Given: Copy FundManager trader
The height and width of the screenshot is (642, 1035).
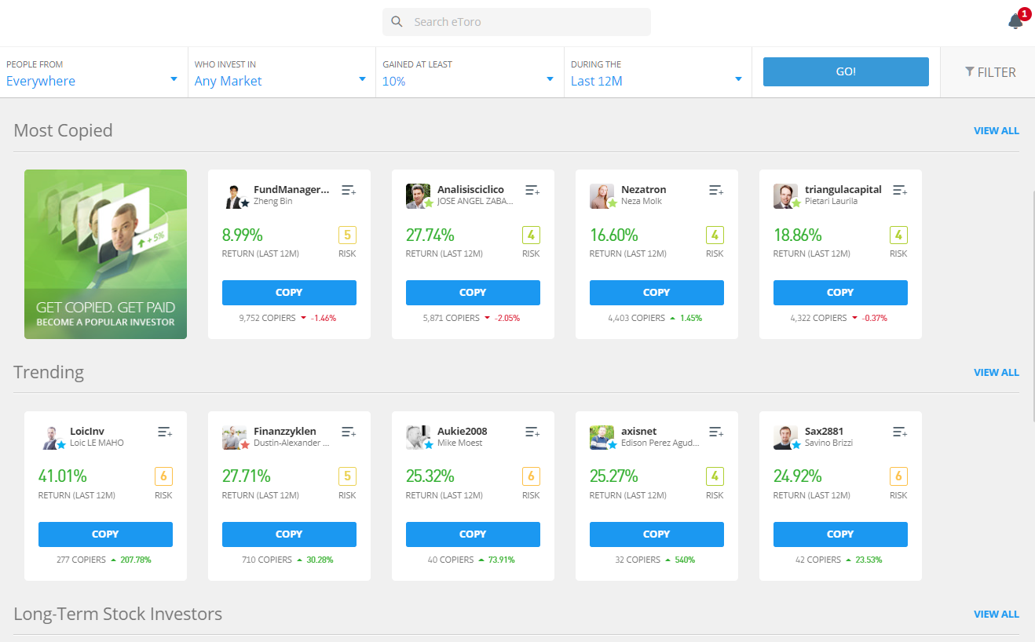Looking at the screenshot, I should point(289,293).
